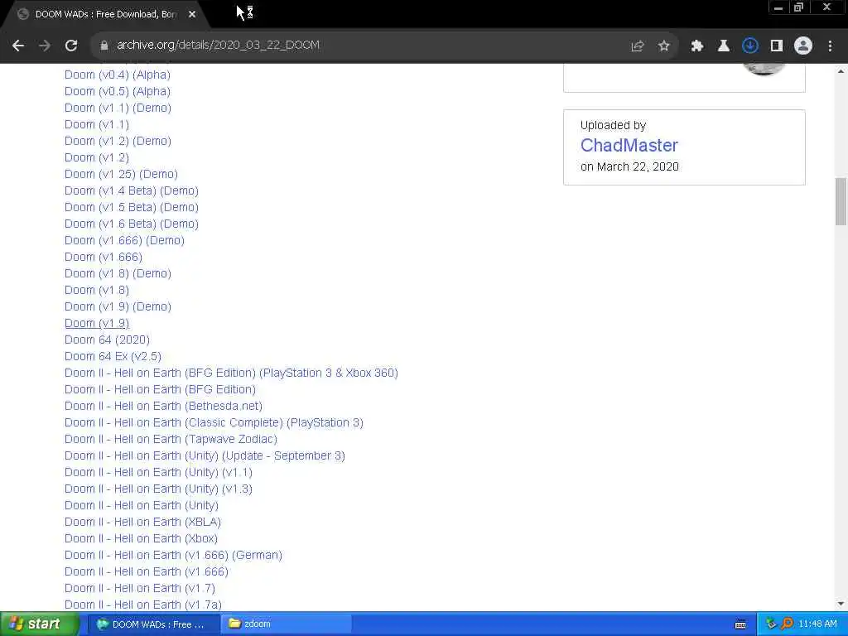Open Doom II - Hell on Earth (XBLA)
This screenshot has height=636, width=848.
click(142, 522)
